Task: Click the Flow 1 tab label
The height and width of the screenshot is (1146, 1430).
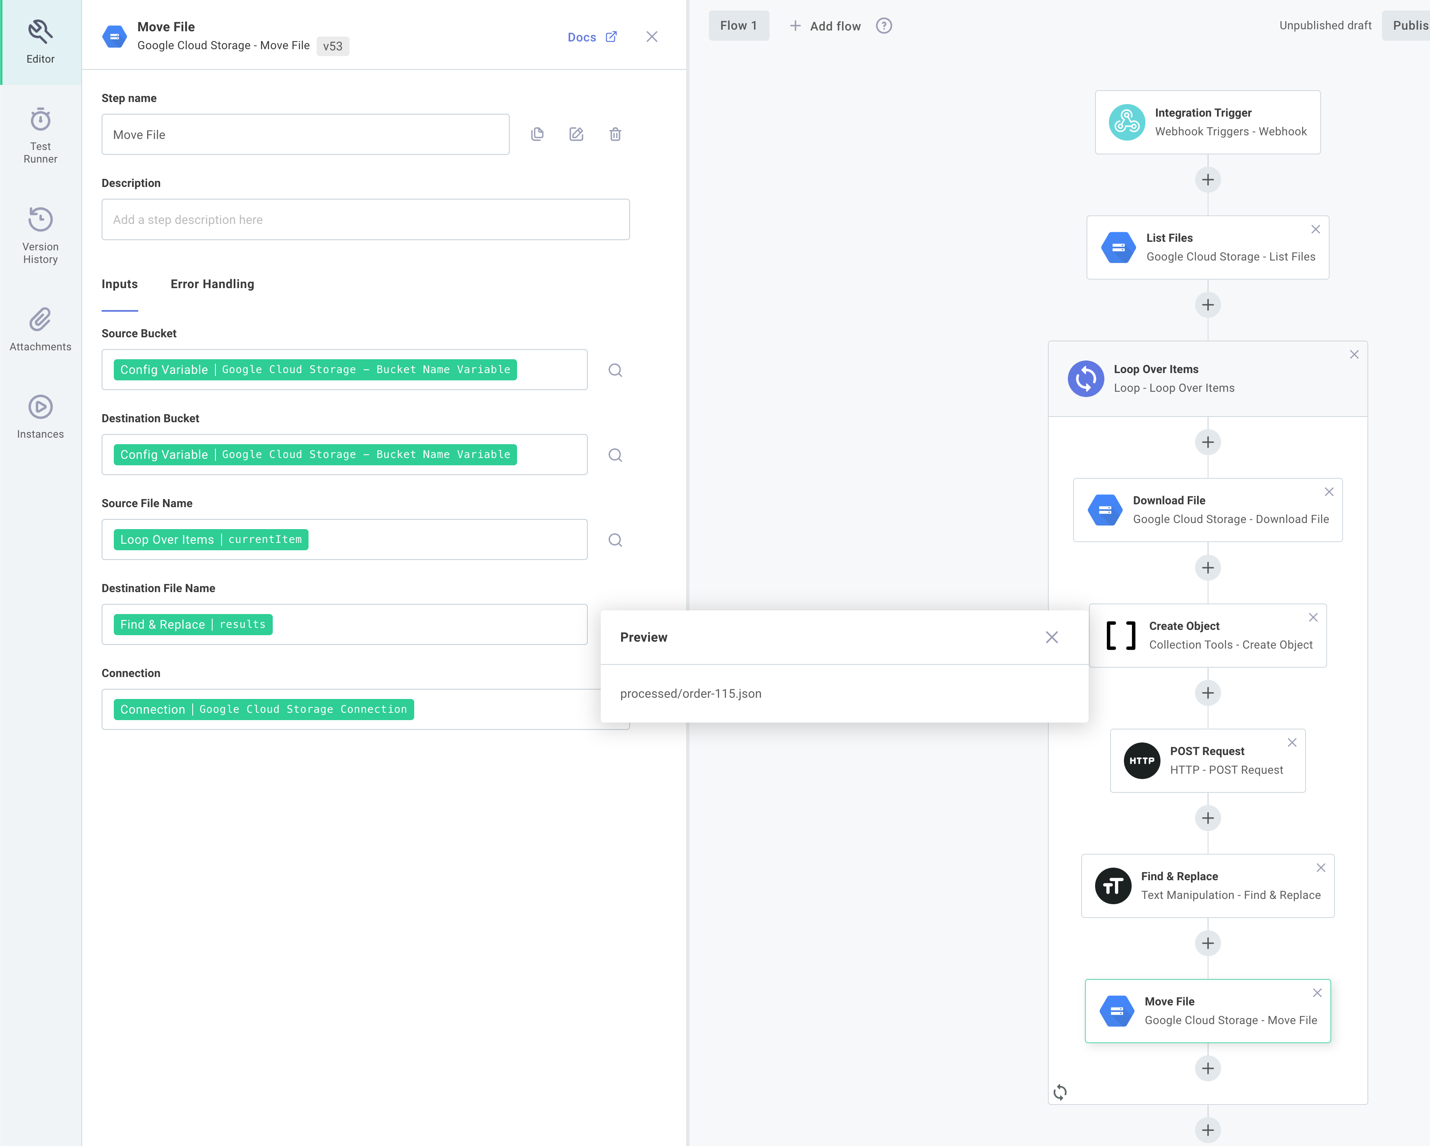Action: 739,24
